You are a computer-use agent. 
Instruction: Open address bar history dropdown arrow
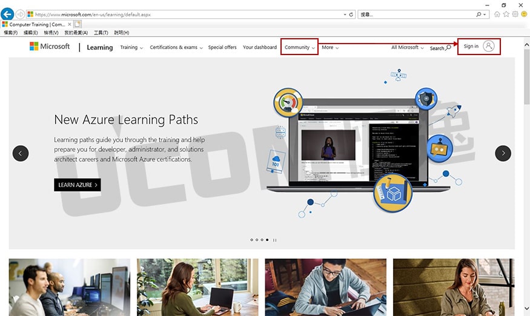345,15
